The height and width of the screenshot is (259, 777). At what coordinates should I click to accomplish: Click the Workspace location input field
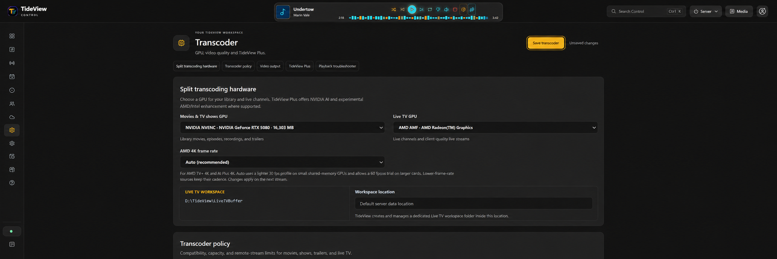[x=474, y=204]
